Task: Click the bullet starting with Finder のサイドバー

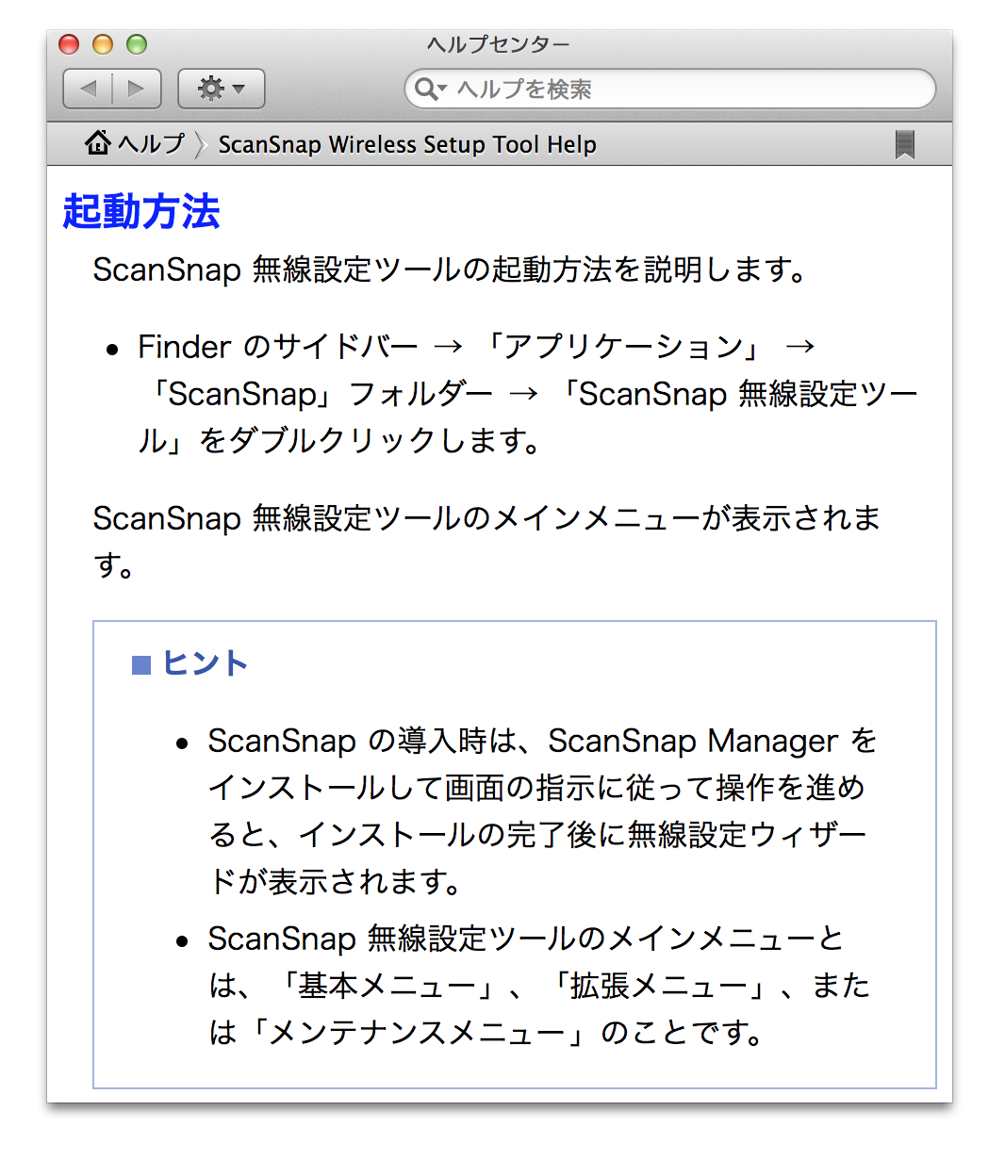Action: point(528,393)
